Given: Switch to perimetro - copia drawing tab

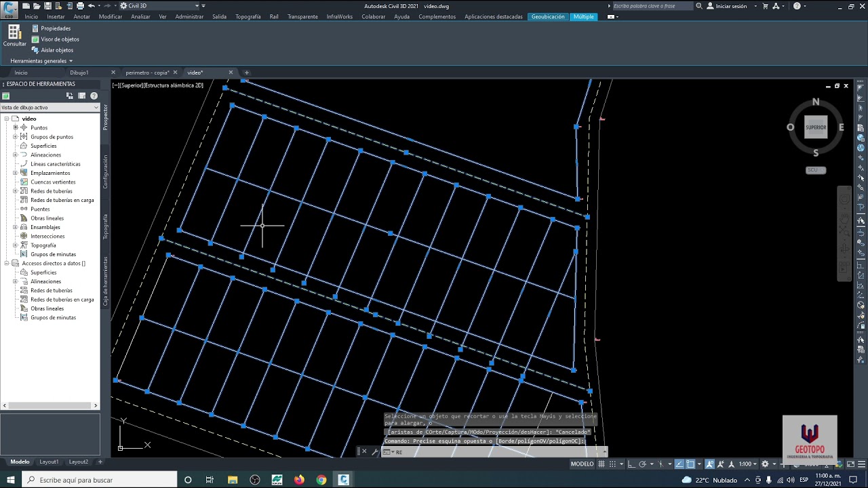Looking at the screenshot, I should tap(146, 73).
